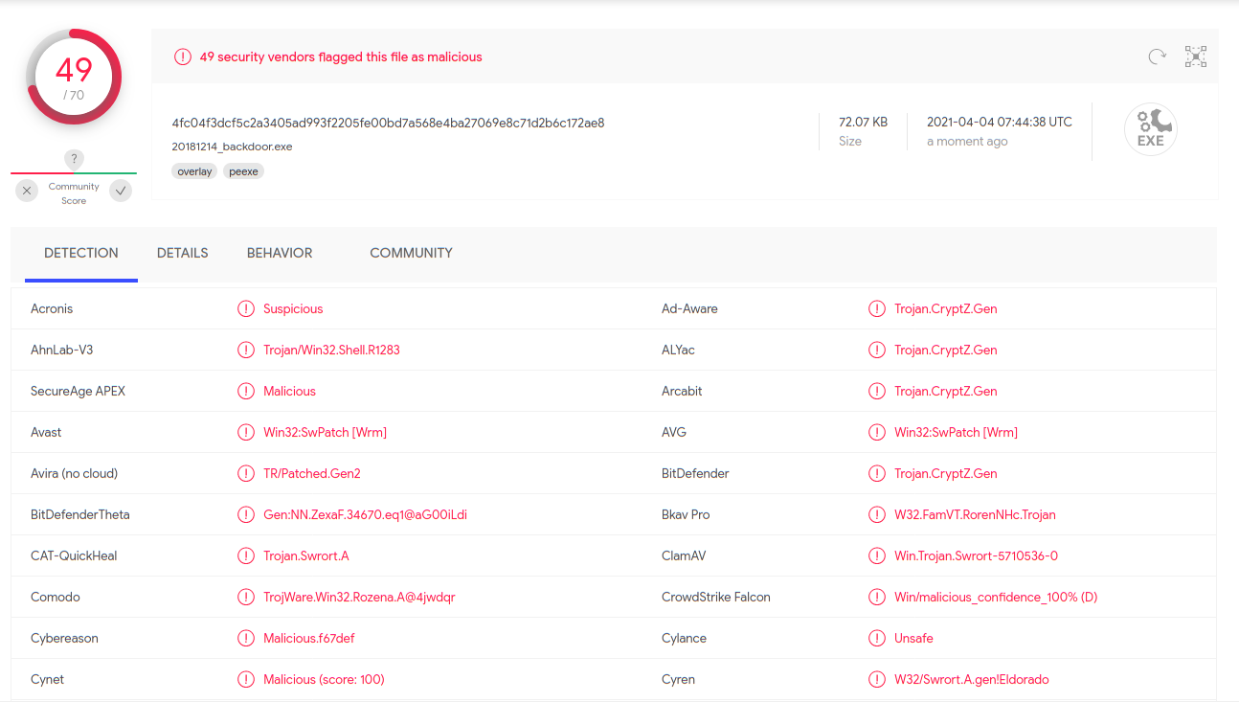Click the alert icon beside flagged-malicious banner
1239x702 pixels.
click(183, 57)
